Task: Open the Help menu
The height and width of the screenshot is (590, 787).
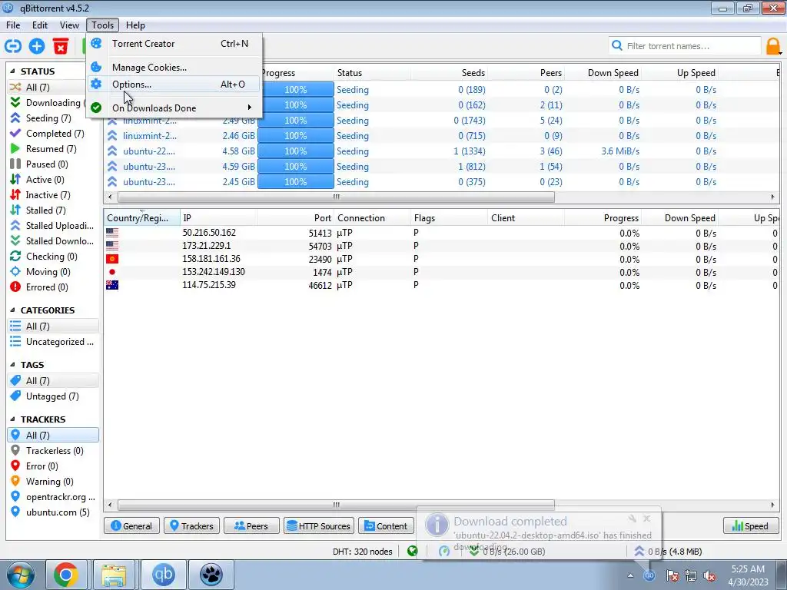Action: click(135, 25)
